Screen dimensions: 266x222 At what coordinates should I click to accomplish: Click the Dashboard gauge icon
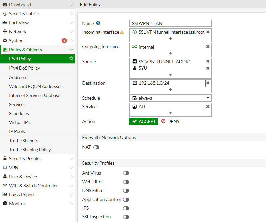[5, 5]
